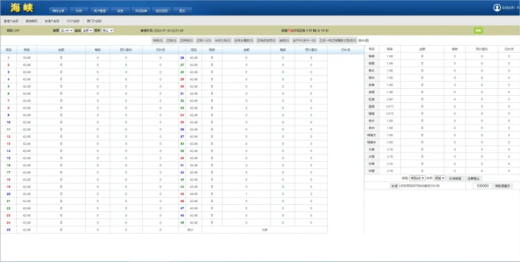Click the 注单导出 export button

click(473, 178)
